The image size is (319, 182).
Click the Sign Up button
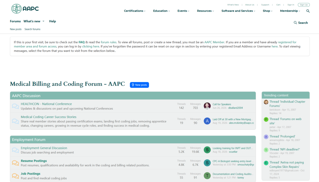pyautogui.click(x=304, y=5)
